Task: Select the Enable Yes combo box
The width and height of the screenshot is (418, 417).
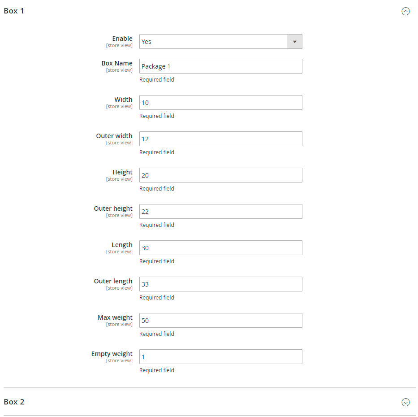Action: coord(221,42)
